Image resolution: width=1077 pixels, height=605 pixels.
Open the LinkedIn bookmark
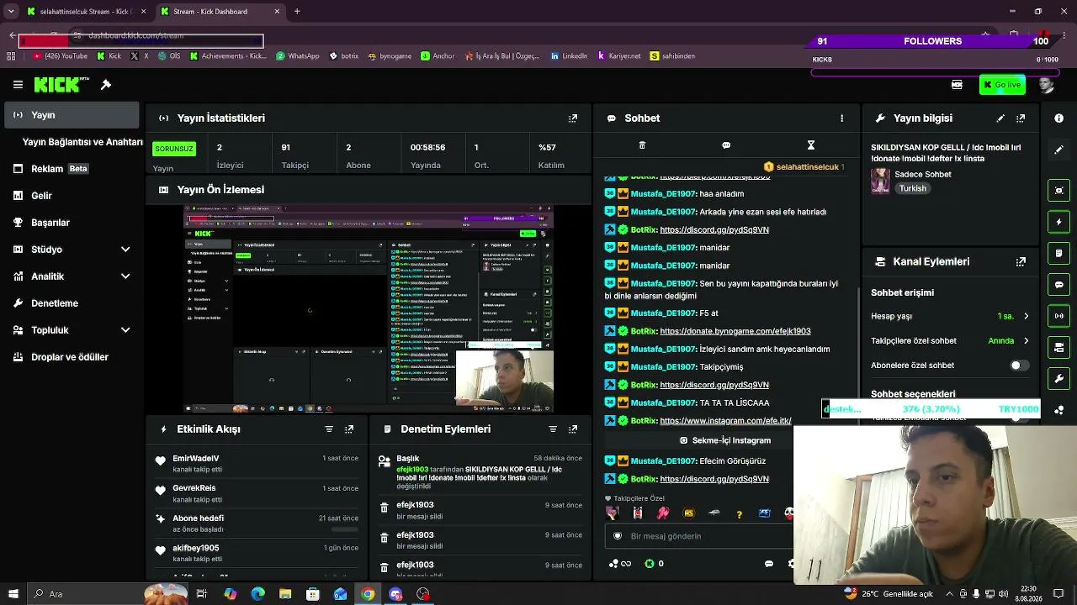tap(569, 56)
